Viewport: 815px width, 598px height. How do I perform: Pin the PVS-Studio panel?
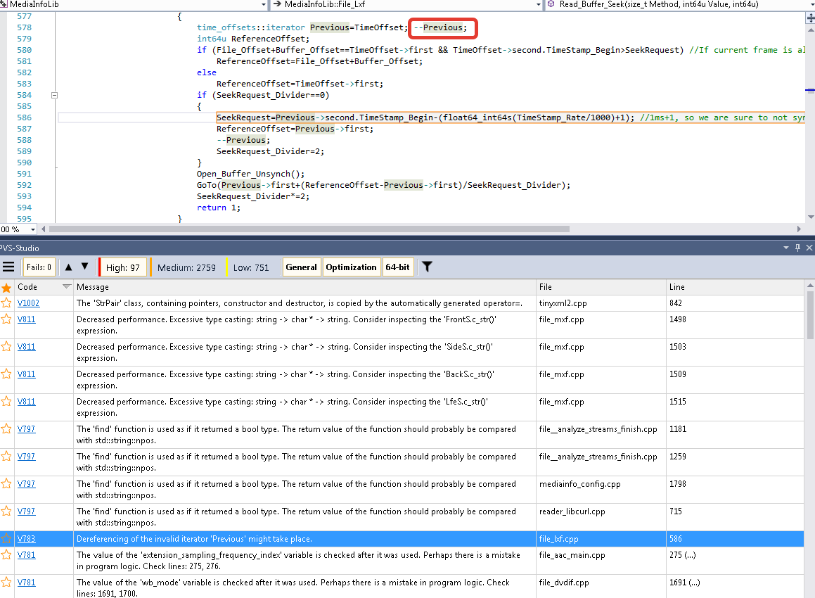pyautogui.click(x=798, y=248)
